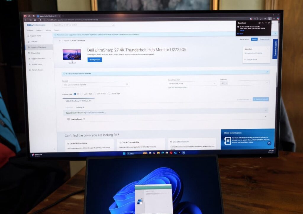Dismiss the welcome banner with X
Viewport: 303px width, 214px height.
pos(275,33)
